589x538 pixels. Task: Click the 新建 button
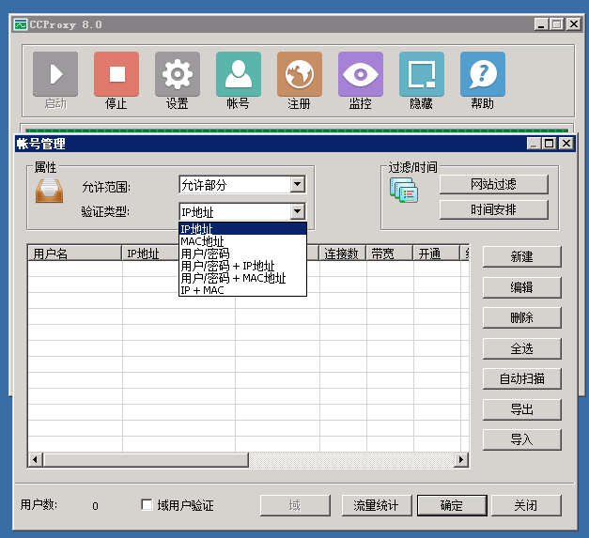click(x=521, y=257)
